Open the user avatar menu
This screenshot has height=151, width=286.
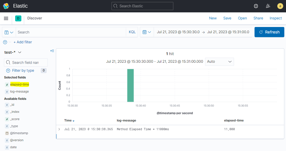(280, 6)
